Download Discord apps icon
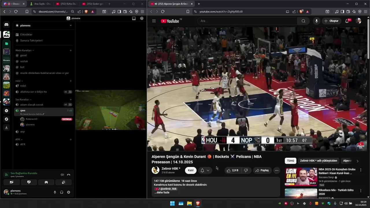Screen dimensions: 370x208 click(6, 127)
